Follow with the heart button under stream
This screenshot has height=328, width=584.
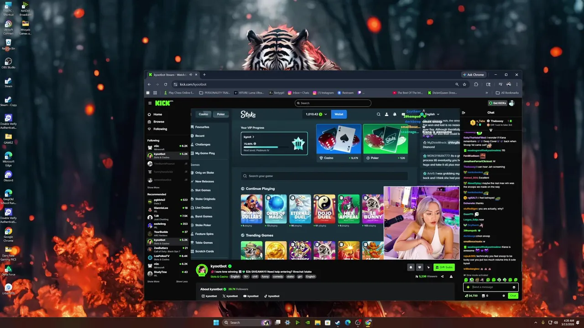tap(419, 267)
